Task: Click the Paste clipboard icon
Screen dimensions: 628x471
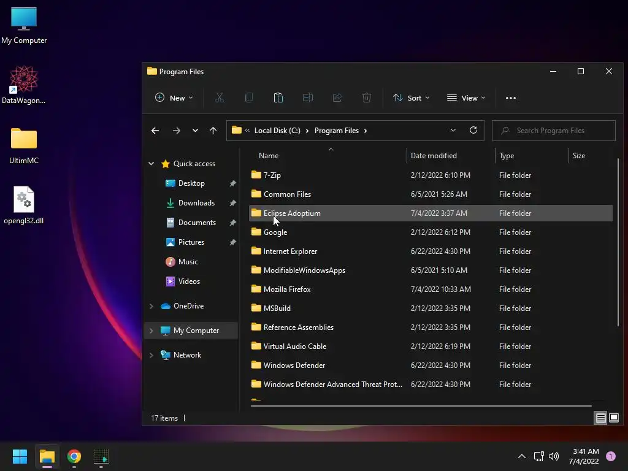Action: [x=278, y=98]
